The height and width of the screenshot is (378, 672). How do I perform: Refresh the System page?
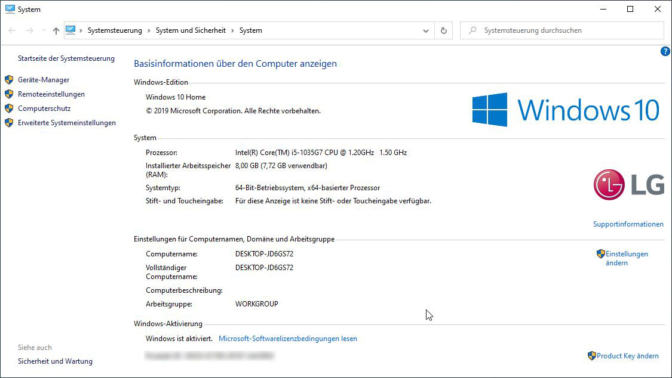(x=444, y=30)
